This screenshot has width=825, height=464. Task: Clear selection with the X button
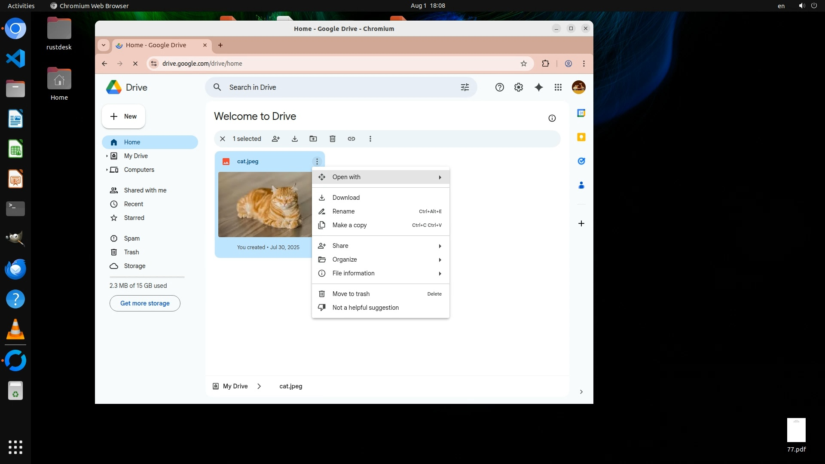223,139
